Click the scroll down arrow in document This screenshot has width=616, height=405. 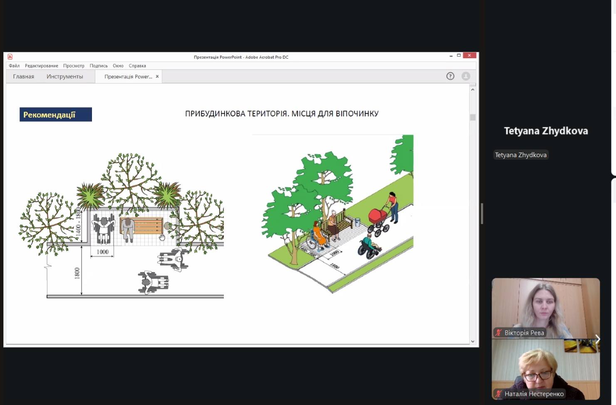[473, 341]
